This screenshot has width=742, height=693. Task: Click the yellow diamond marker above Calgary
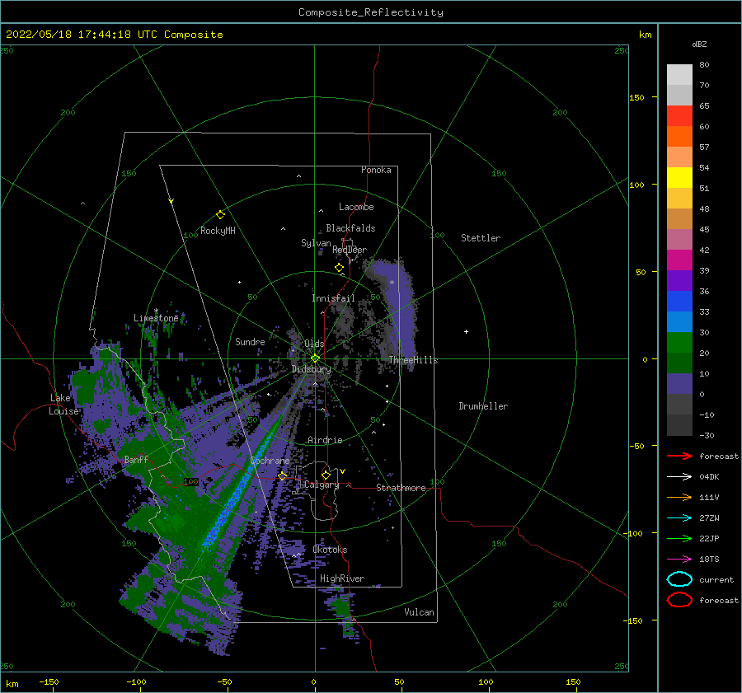click(x=326, y=475)
